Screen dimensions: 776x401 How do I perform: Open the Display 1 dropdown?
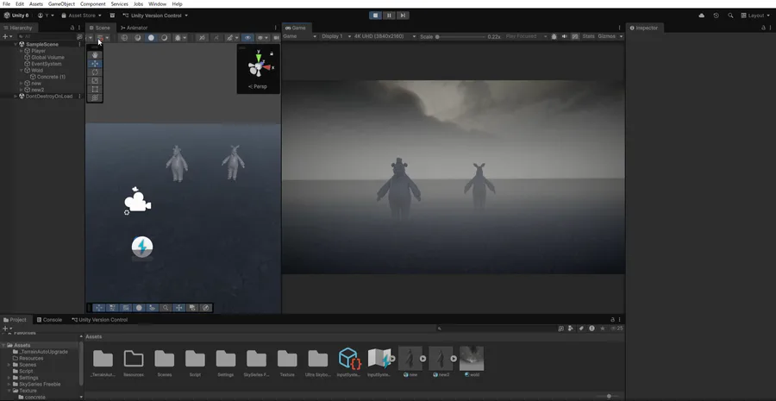click(335, 37)
